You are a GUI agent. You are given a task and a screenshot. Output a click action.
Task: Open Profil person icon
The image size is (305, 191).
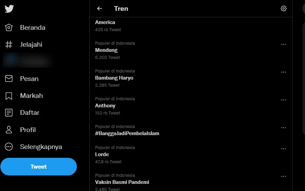(9, 130)
